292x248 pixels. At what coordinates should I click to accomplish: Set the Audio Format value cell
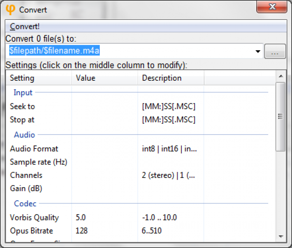tap(104, 149)
